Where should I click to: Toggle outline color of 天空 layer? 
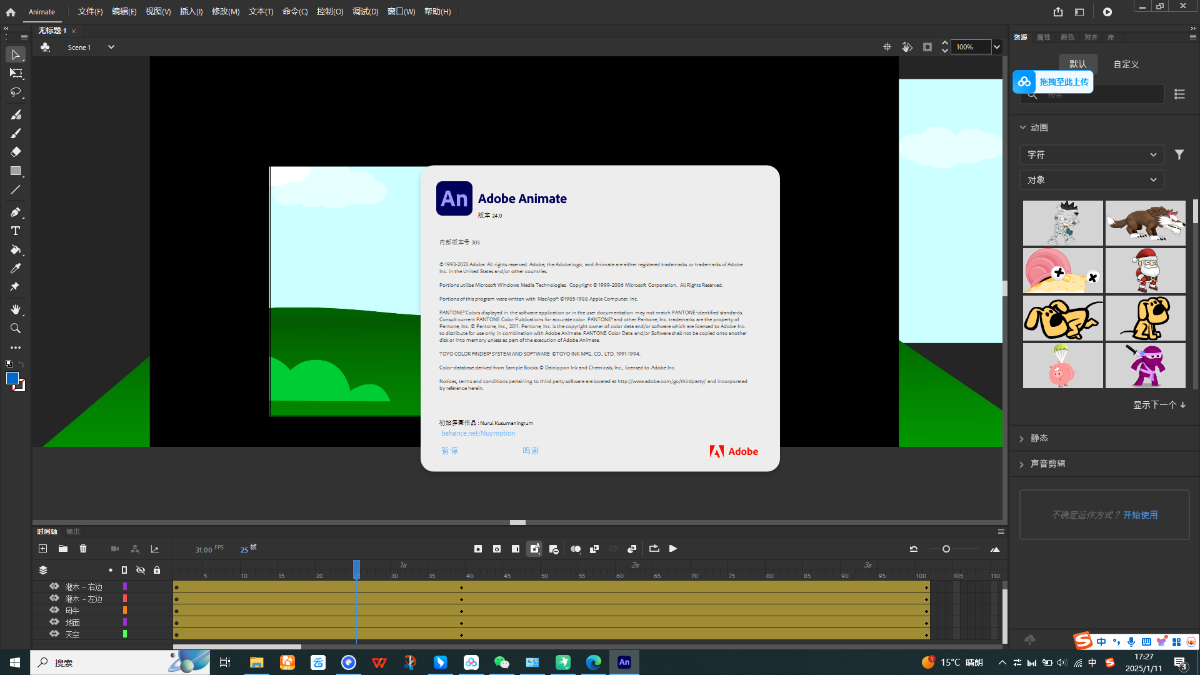[125, 634]
